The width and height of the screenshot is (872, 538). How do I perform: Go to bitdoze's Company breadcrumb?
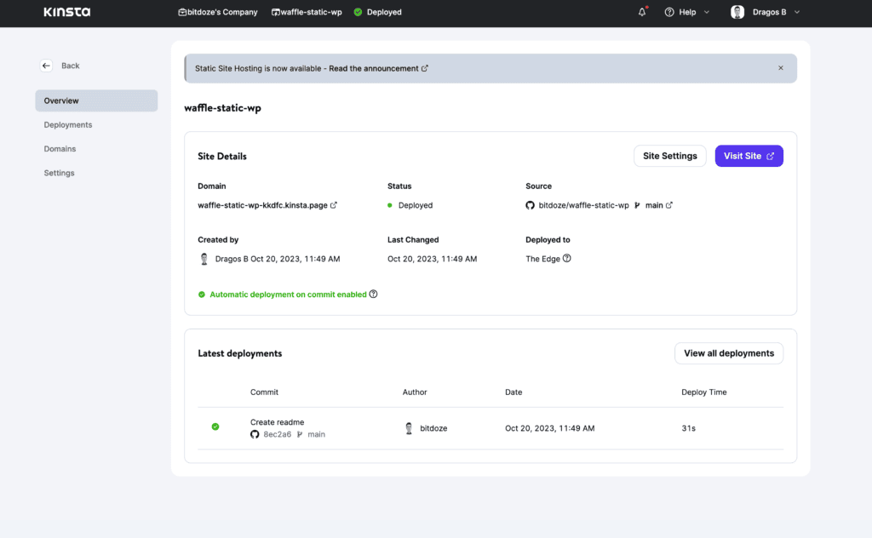[222, 12]
